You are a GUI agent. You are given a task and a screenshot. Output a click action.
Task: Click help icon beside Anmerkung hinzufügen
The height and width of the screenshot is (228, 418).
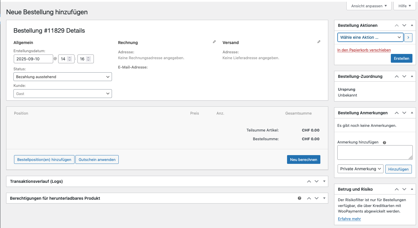click(x=384, y=143)
